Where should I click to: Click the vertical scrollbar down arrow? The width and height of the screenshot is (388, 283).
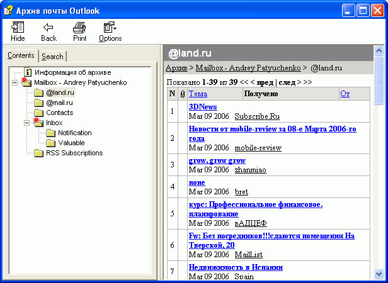(x=379, y=274)
